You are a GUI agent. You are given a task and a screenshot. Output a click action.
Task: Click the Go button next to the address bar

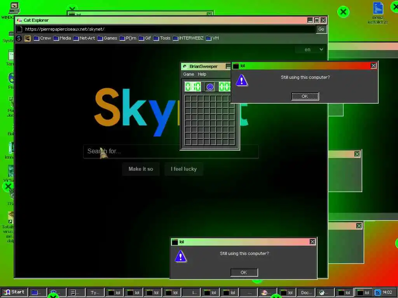tap(321, 29)
